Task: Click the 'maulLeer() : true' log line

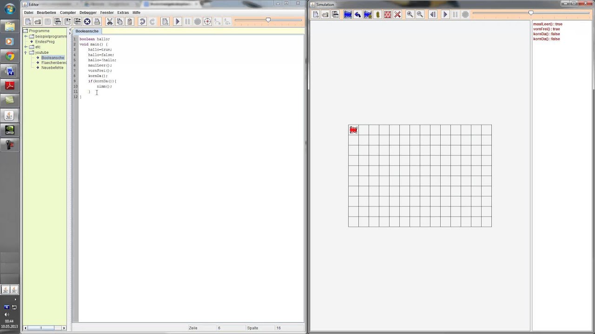Action: click(548, 24)
